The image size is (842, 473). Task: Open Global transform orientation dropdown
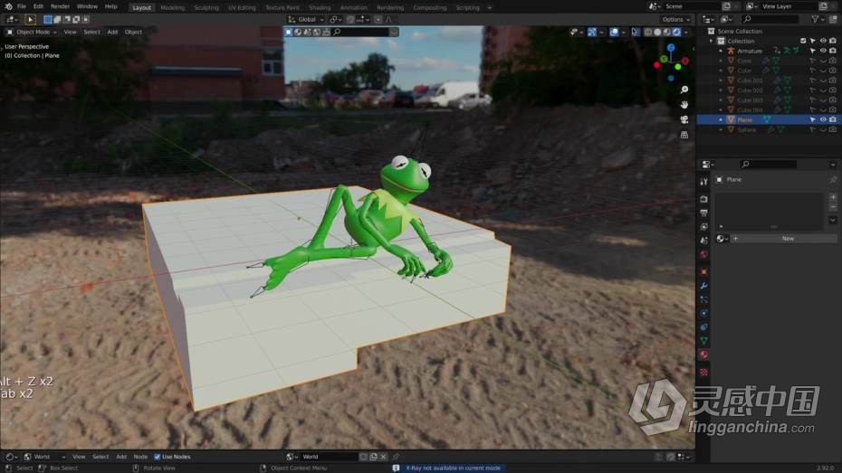coord(306,19)
